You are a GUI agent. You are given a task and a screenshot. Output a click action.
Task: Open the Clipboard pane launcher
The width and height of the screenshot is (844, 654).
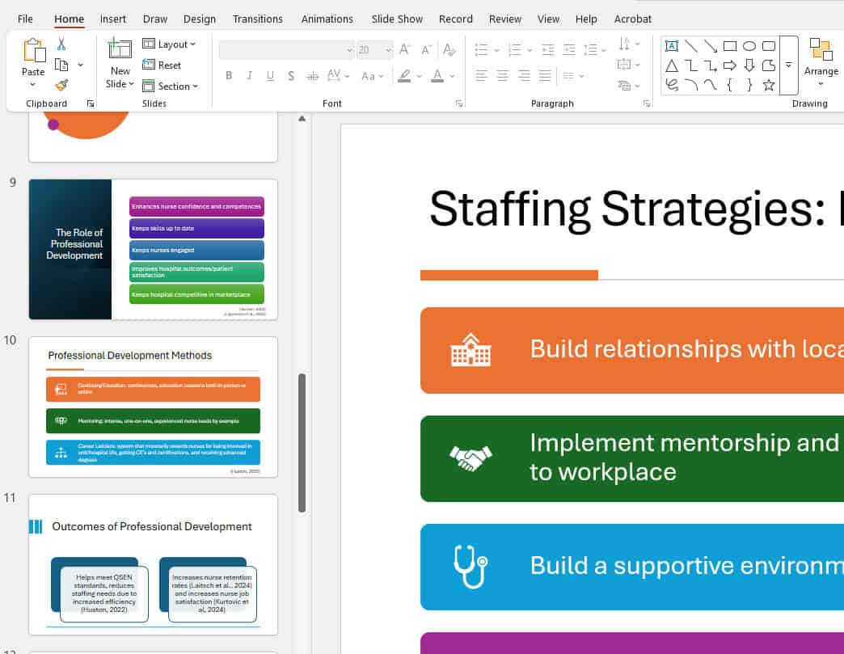(91, 103)
